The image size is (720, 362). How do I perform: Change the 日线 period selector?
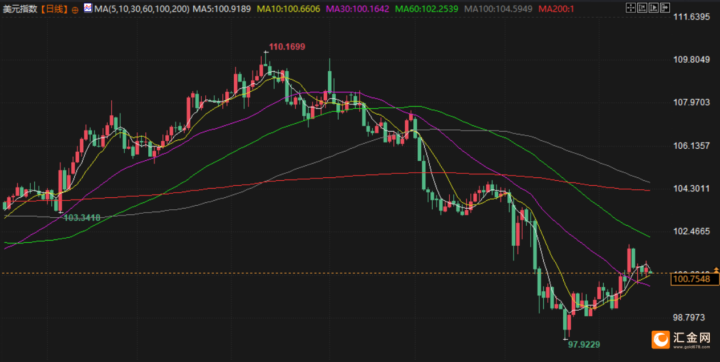[x=55, y=9]
